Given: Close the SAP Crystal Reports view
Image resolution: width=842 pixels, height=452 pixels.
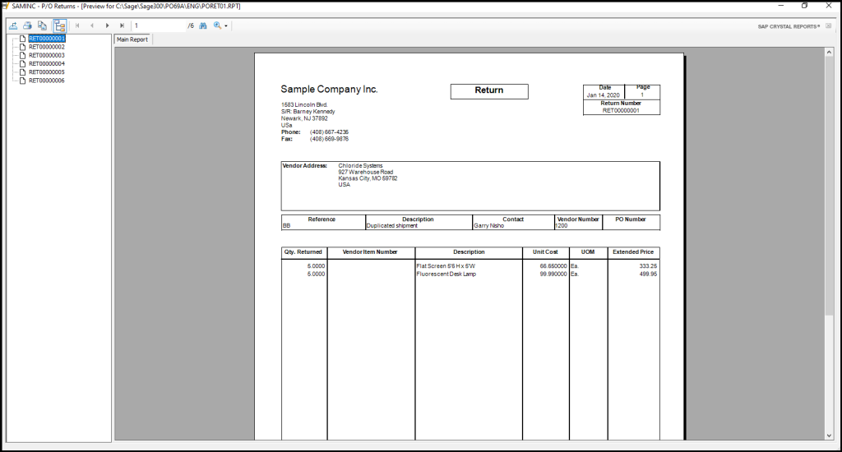Looking at the screenshot, I should point(829,25).
